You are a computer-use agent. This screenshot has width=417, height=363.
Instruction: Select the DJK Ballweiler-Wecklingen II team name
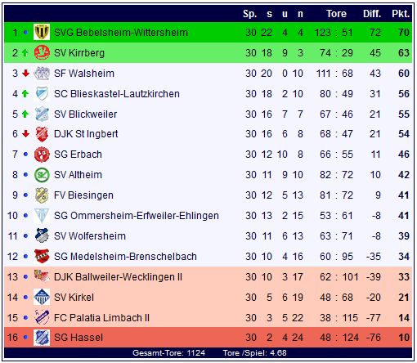118,277
